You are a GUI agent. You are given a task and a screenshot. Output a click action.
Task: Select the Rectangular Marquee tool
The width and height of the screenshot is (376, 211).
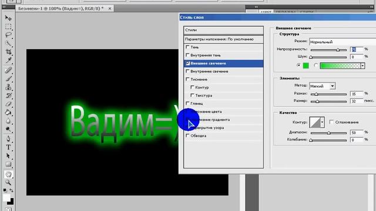pyautogui.click(x=8, y=26)
